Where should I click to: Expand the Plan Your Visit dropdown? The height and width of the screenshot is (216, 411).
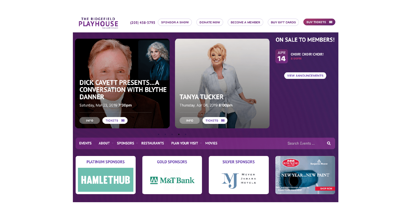pos(201,143)
